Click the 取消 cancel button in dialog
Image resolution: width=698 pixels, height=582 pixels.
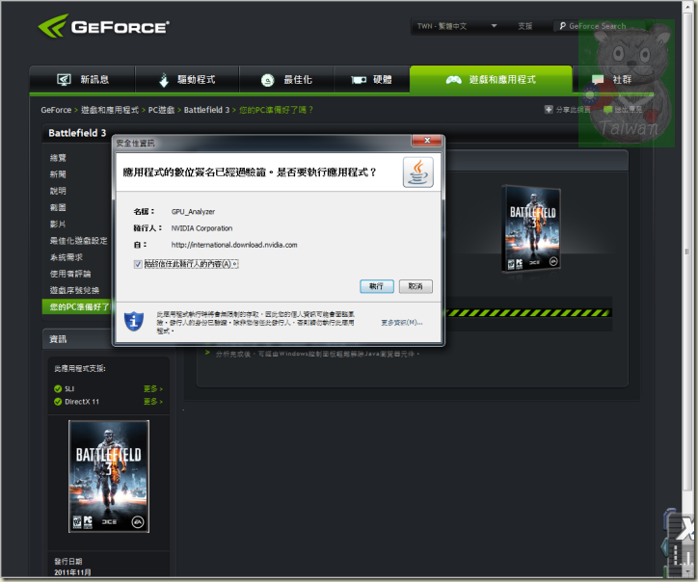click(x=416, y=286)
